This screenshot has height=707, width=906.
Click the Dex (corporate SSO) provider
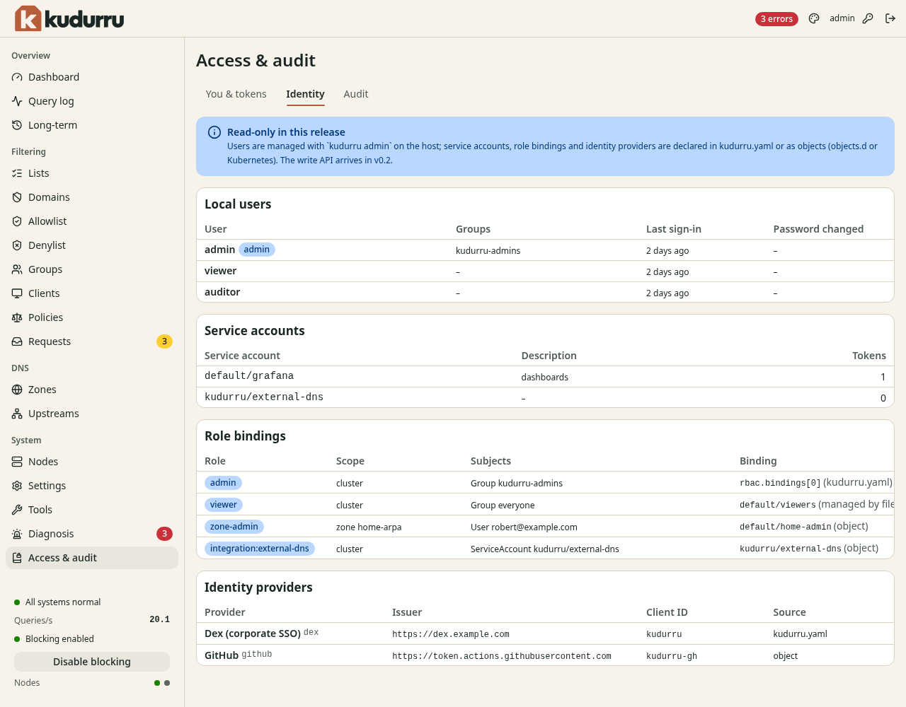(252, 633)
